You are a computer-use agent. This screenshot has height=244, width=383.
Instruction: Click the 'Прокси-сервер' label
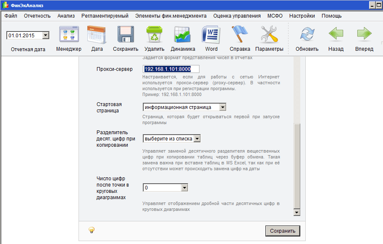click(115, 69)
